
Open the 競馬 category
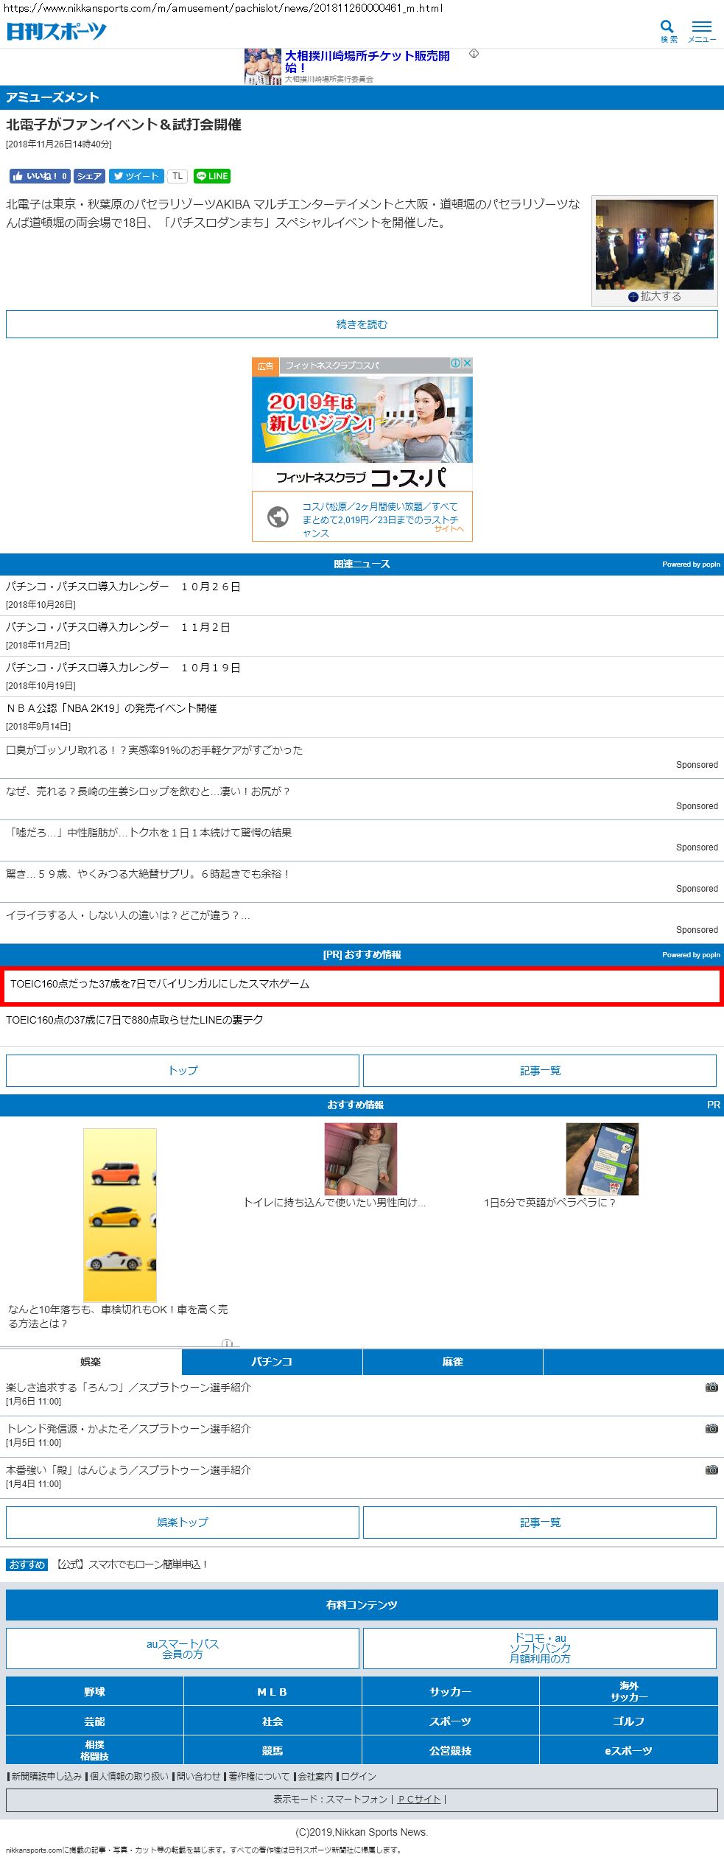[x=273, y=1751]
